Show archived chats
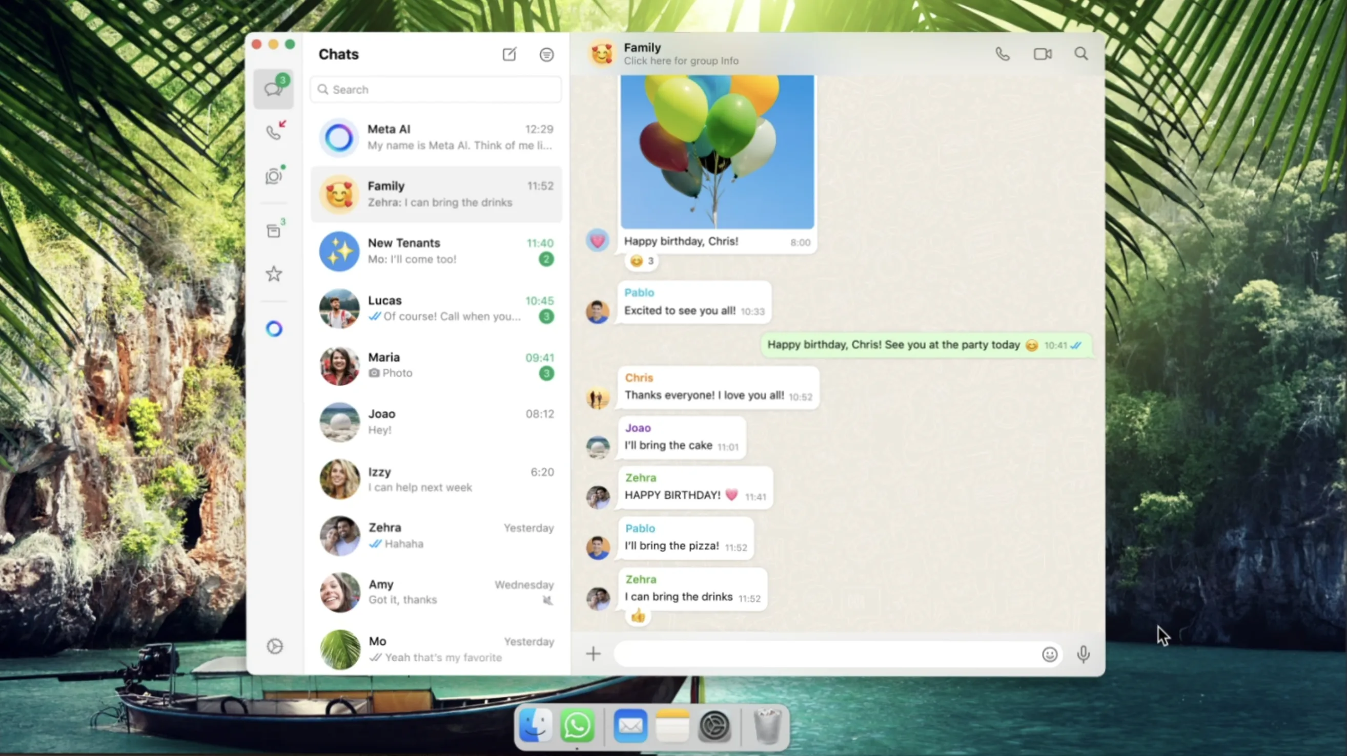This screenshot has height=756, width=1347. click(x=274, y=231)
